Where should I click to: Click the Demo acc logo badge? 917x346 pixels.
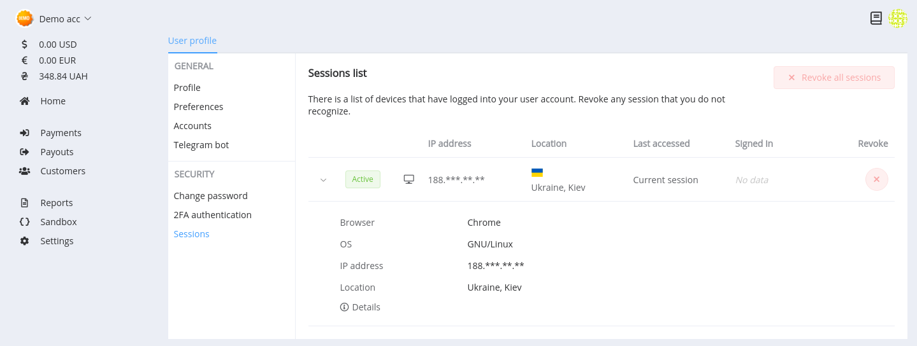tap(24, 18)
